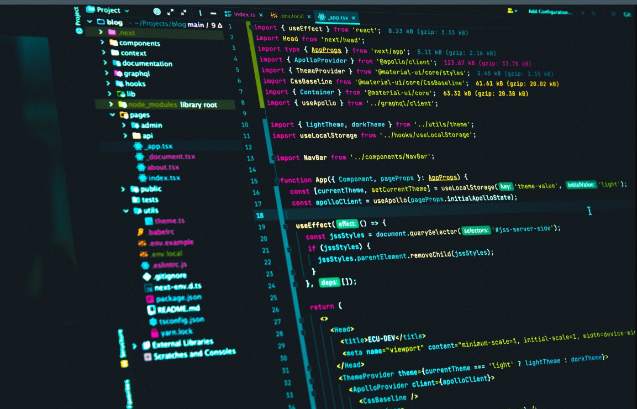Select next-env.d.ts in the project tree
The height and width of the screenshot is (409, 637).
[177, 287]
